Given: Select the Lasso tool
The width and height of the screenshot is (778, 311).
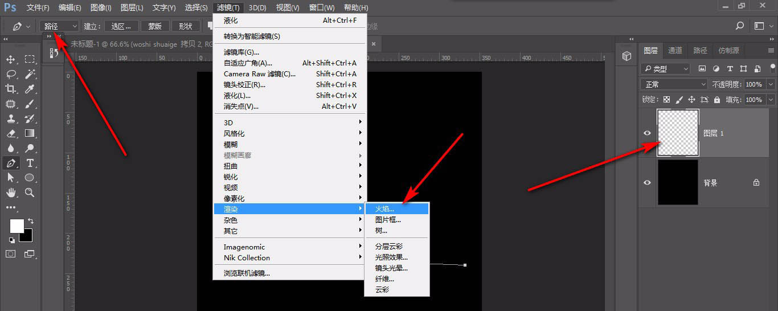Looking at the screenshot, I should pyautogui.click(x=10, y=74).
